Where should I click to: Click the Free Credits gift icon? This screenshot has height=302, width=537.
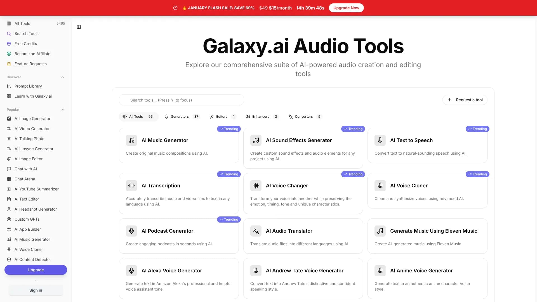[x=9, y=44]
